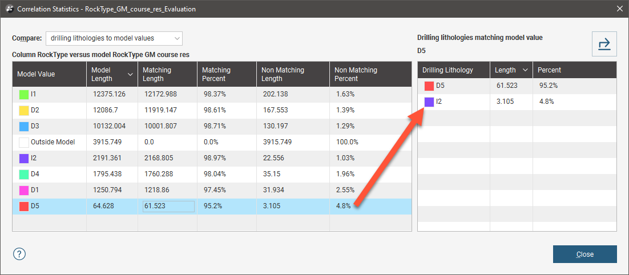The width and height of the screenshot is (629, 275).
Task: Click red D5 swatch in Drilling Lithology table
Action: click(x=429, y=86)
